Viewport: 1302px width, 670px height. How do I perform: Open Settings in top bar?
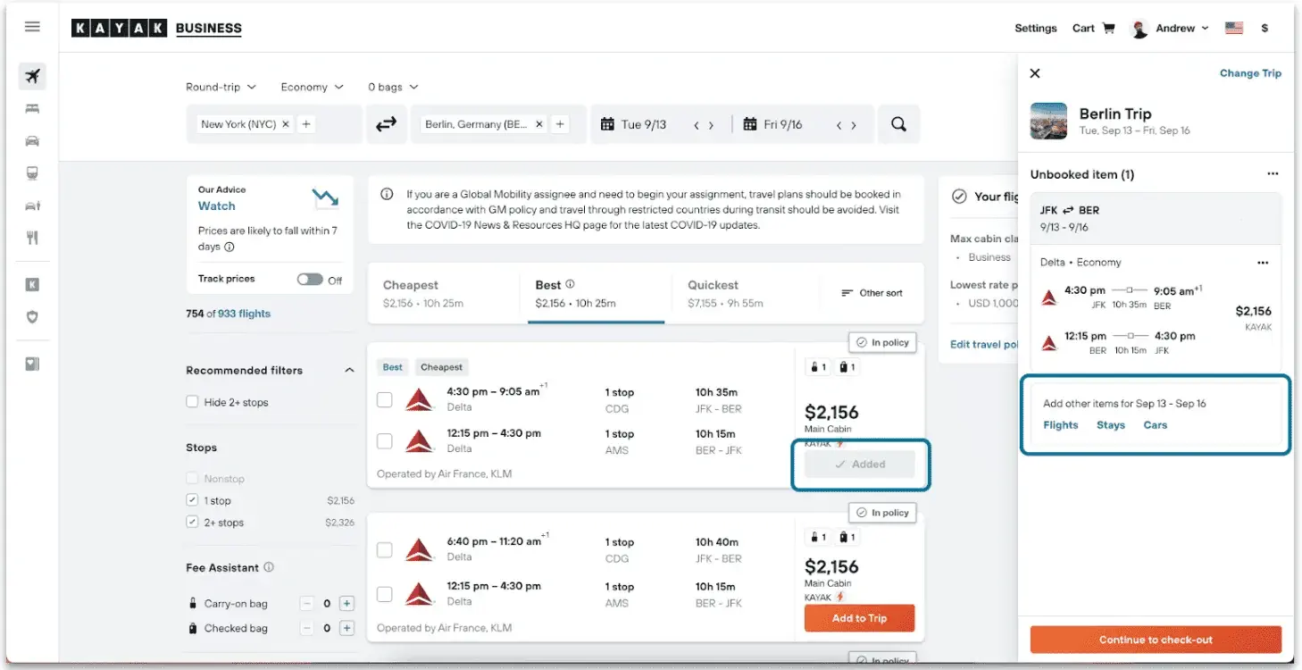[x=1036, y=29]
